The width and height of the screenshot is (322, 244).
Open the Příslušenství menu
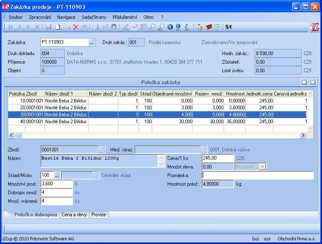(124, 17)
